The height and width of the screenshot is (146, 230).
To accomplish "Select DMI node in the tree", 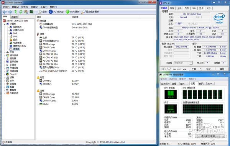I will (x=13, y=33).
